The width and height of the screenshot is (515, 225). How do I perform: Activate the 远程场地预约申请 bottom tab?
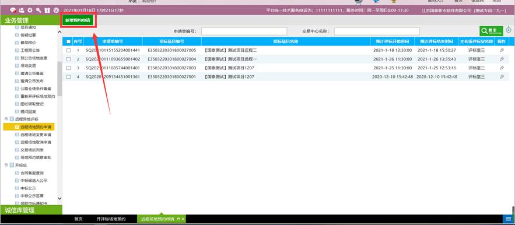pos(157,219)
